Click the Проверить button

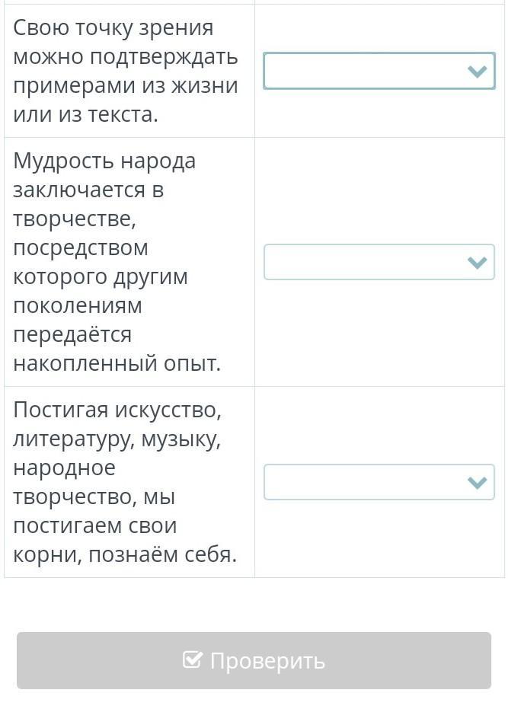pos(254,660)
